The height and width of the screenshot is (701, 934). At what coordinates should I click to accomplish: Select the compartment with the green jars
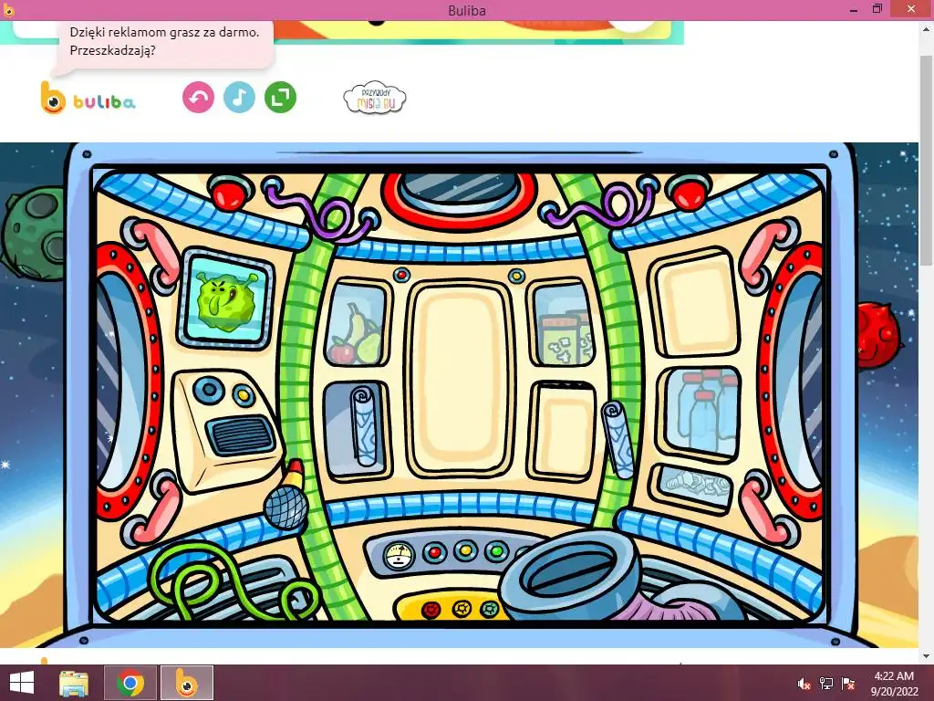pos(562,324)
